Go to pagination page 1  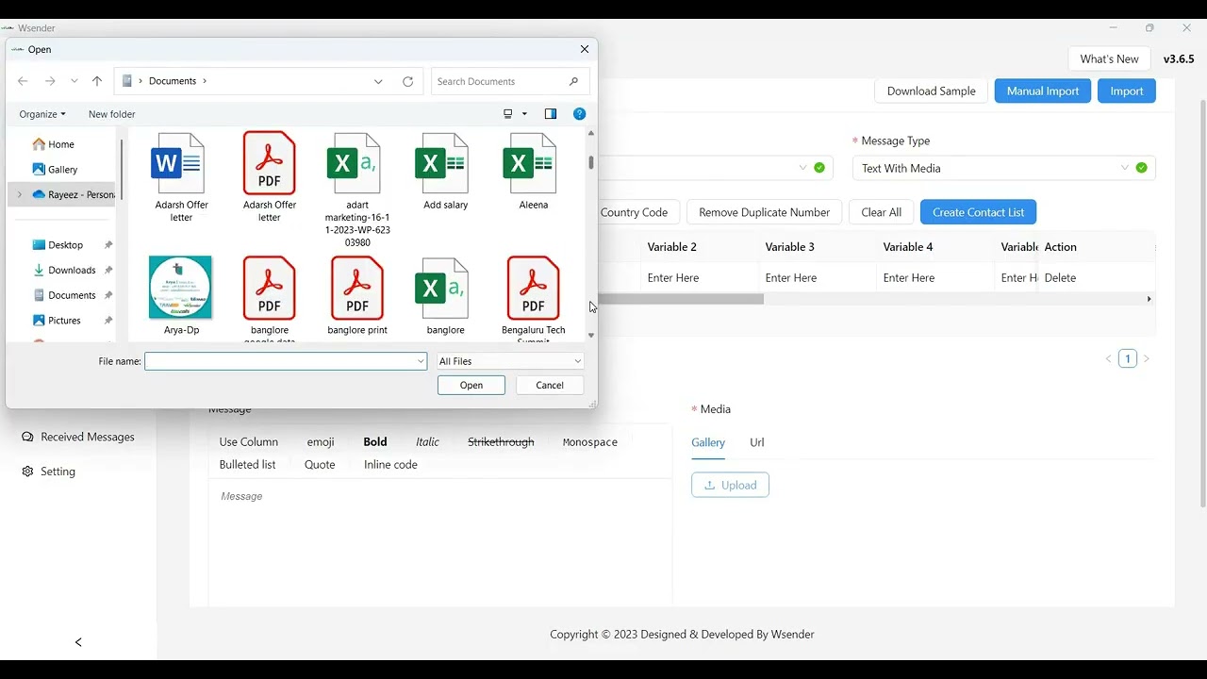[x=1128, y=358]
